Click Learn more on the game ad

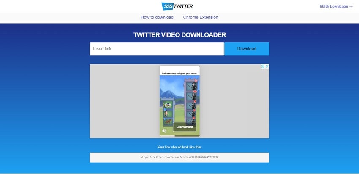coord(185,127)
